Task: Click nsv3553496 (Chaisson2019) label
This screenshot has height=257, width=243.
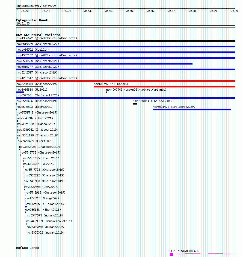Action: [37, 101]
